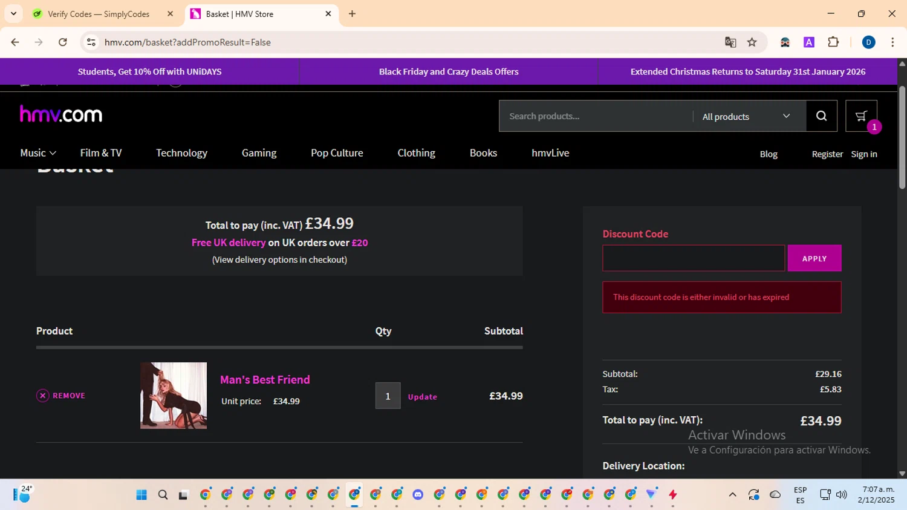Show hidden system tray icons
The image size is (907, 510).
[732, 495]
